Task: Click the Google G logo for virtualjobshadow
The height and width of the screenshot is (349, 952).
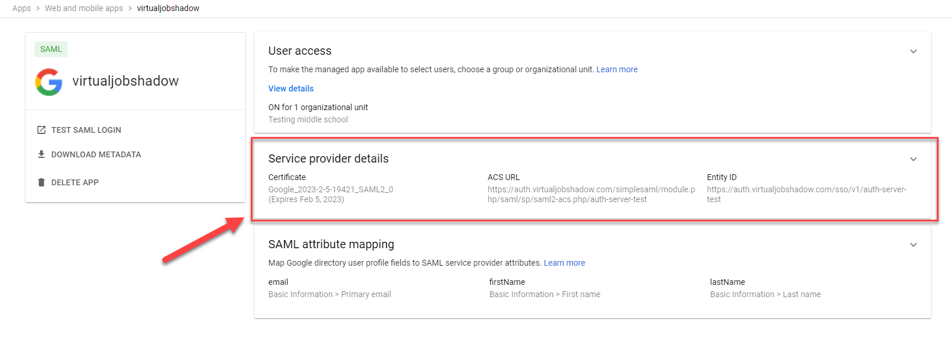Action: 49,82
